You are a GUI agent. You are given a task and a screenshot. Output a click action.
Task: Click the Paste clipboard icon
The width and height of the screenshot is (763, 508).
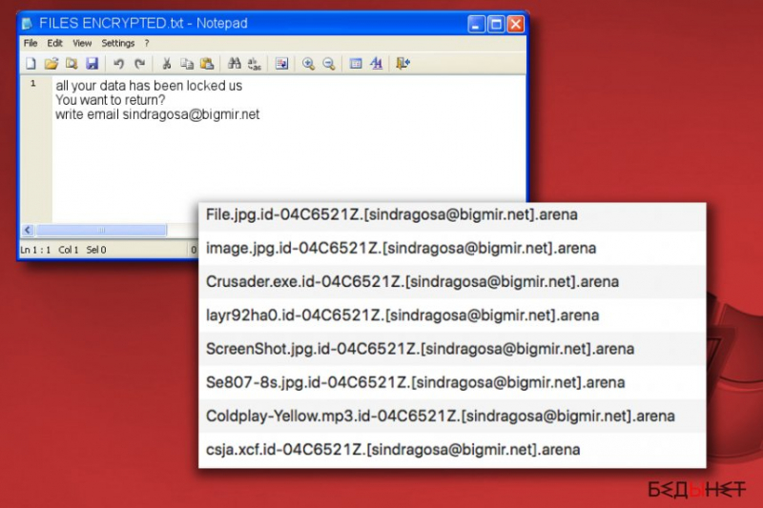tap(205, 64)
